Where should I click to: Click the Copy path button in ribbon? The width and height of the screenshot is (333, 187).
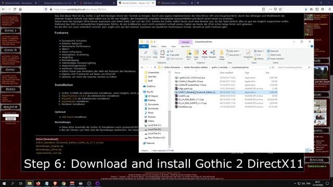[173, 55]
